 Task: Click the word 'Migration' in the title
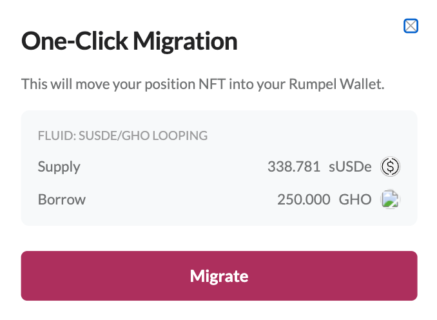tap(185, 41)
